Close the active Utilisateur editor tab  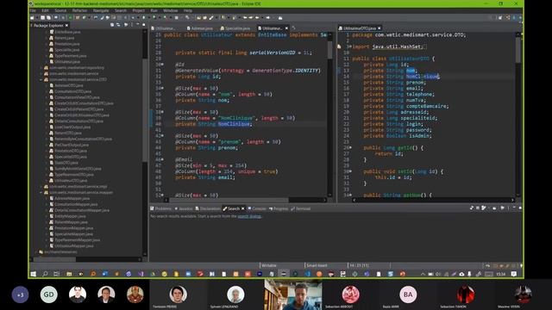[x=286, y=28]
